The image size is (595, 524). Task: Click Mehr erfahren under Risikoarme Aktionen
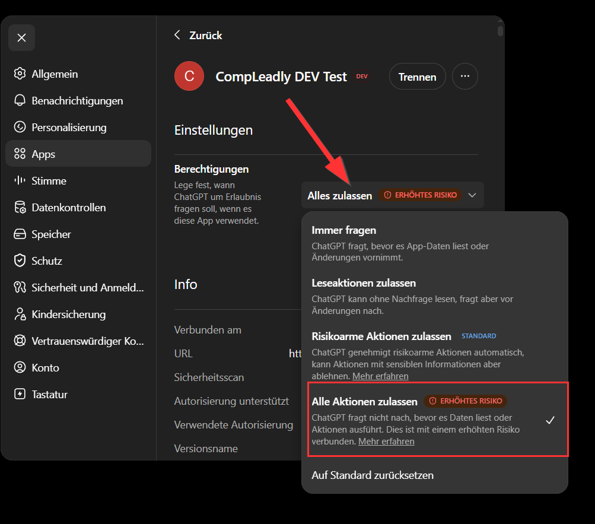(x=380, y=376)
